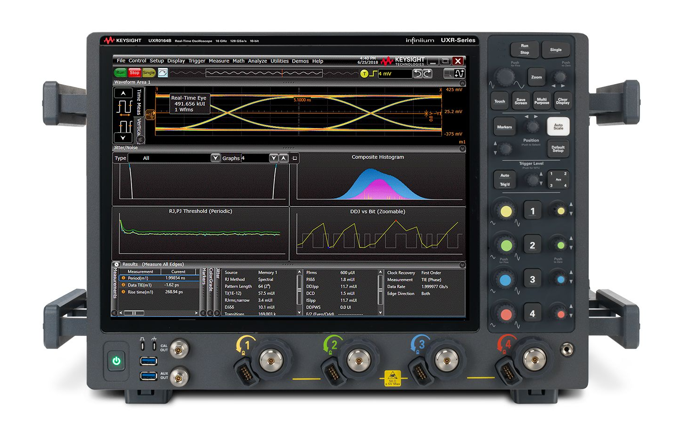Open Results settings gear icon
The height and width of the screenshot is (447, 674).
(117, 265)
